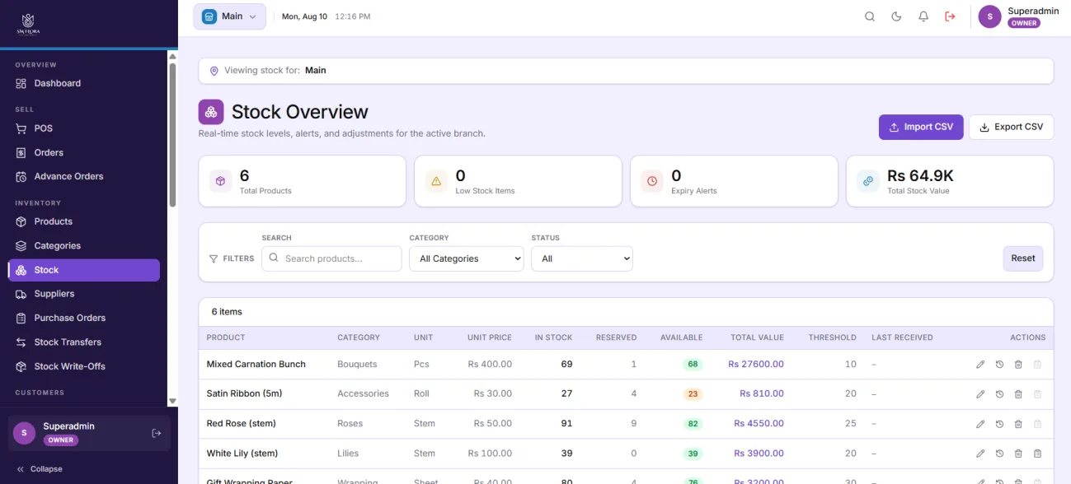
Task: Click the filter funnel icon
Action: [x=214, y=258]
